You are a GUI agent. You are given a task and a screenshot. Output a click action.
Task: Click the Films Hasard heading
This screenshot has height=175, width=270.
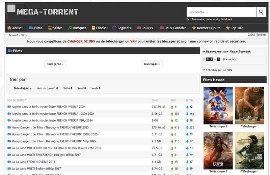tap(214, 80)
